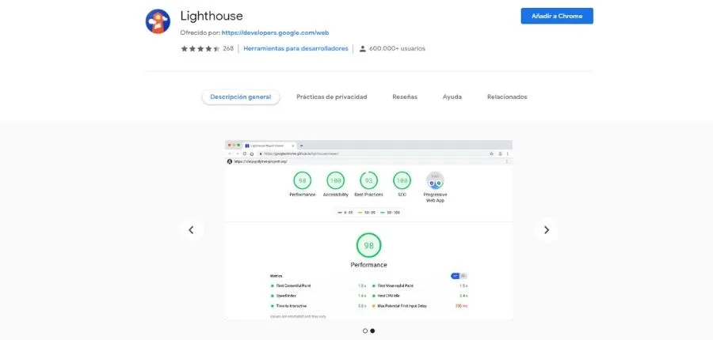Select the first carousel dot indicator
Screen dimensions: 713x340
coord(365,331)
